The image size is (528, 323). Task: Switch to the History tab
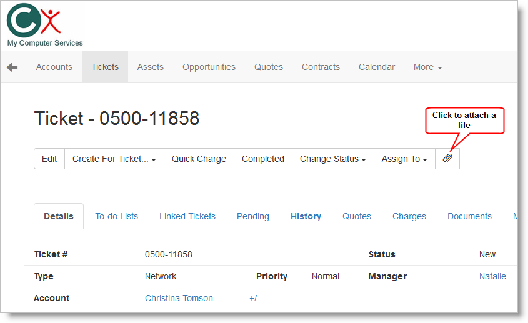[306, 216]
